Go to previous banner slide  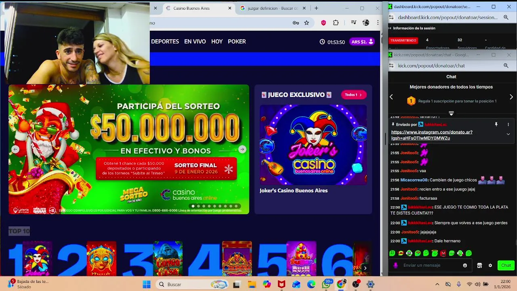(x=15, y=149)
